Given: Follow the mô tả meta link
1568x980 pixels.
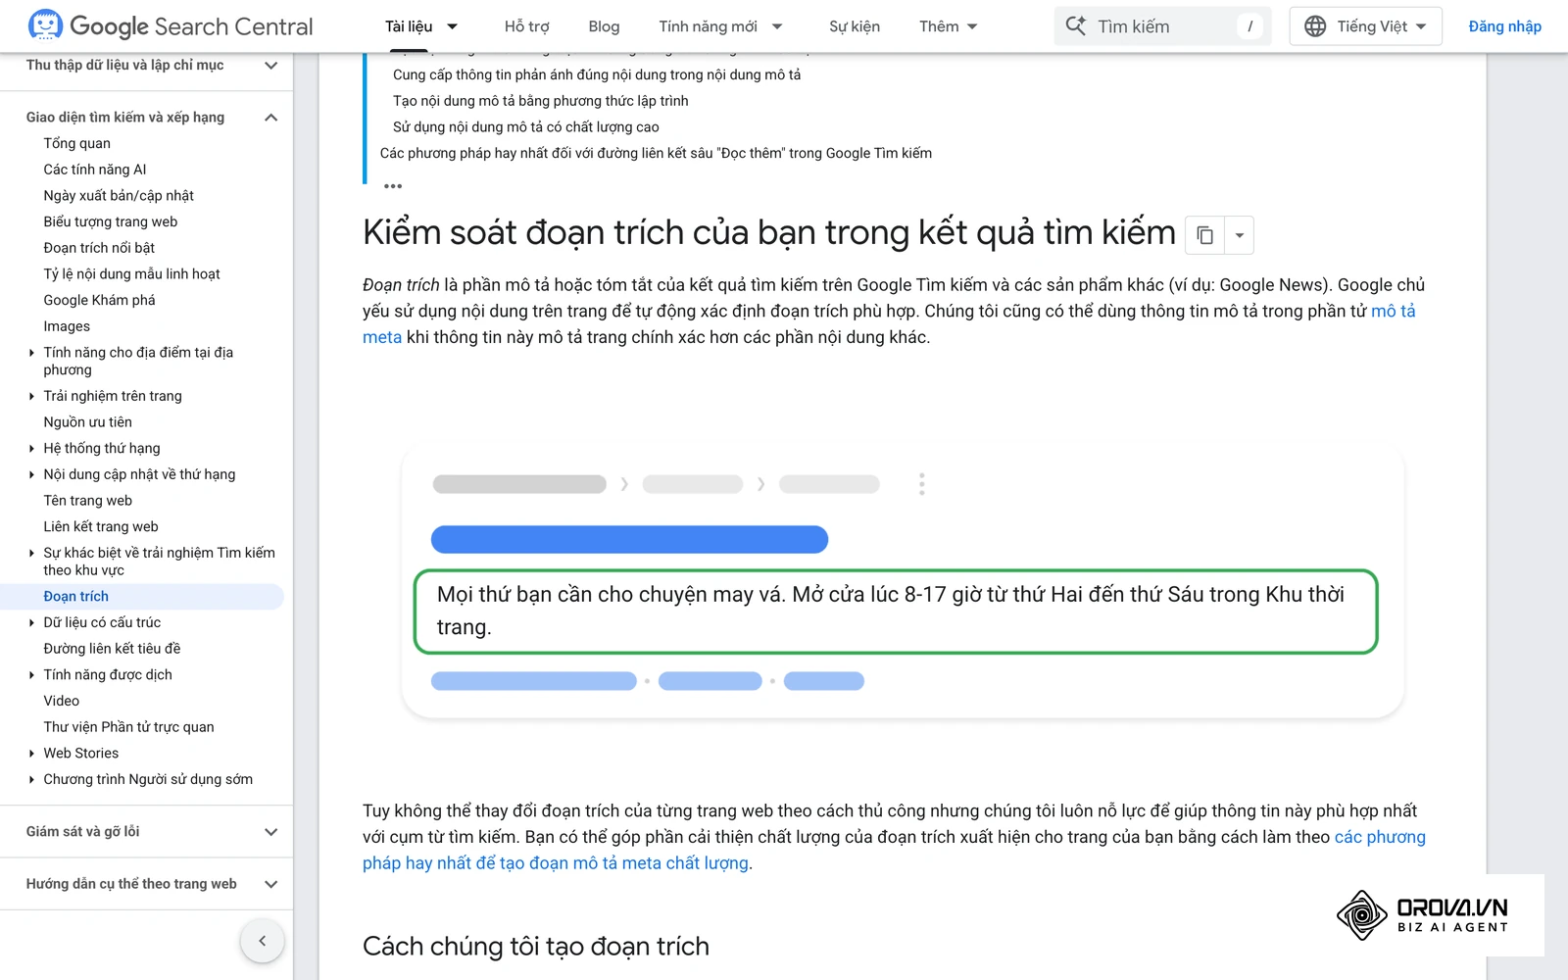Looking at the screenshot, I should 1393,311.
